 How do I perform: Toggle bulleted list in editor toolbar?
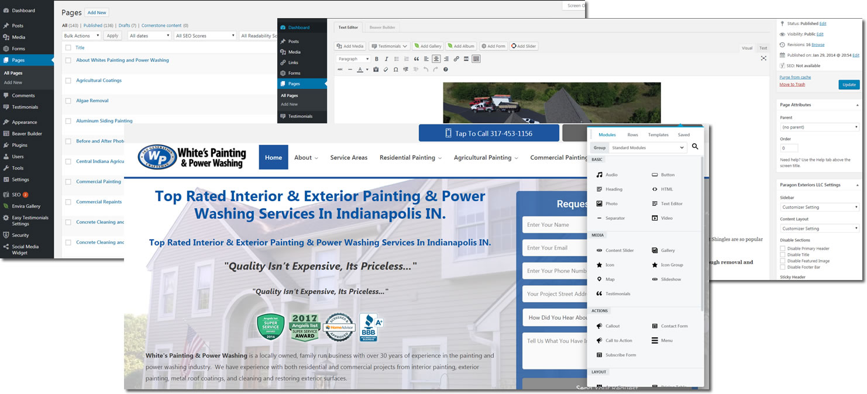coord(397,59)
